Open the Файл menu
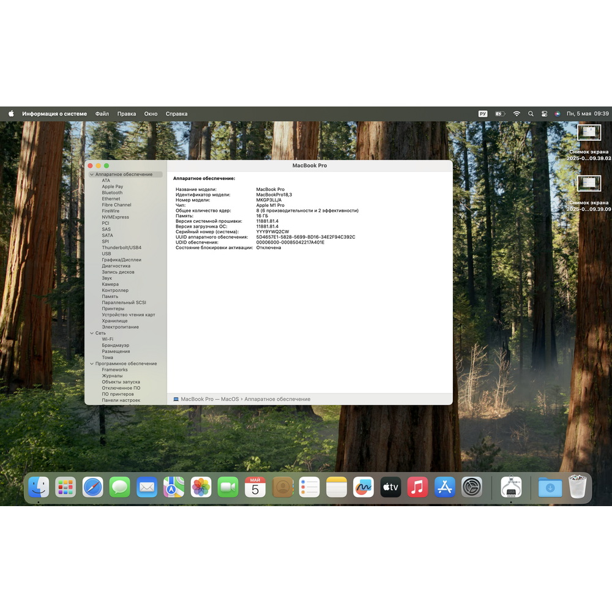The image size is (612, 612). (102, 114)
